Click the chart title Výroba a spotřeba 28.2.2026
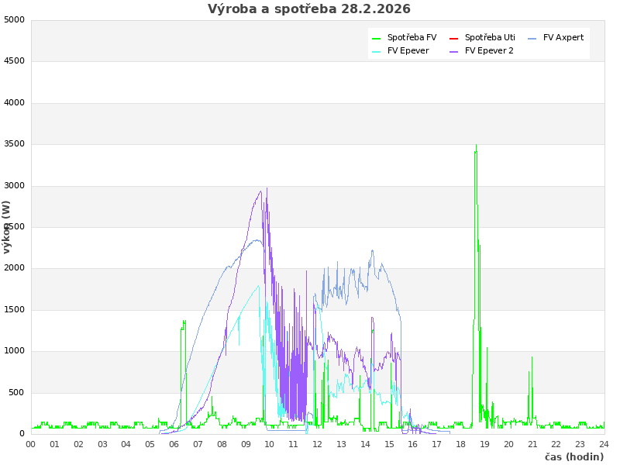The width and height of the screenshot is (620, 465). (x=309, y=9)
